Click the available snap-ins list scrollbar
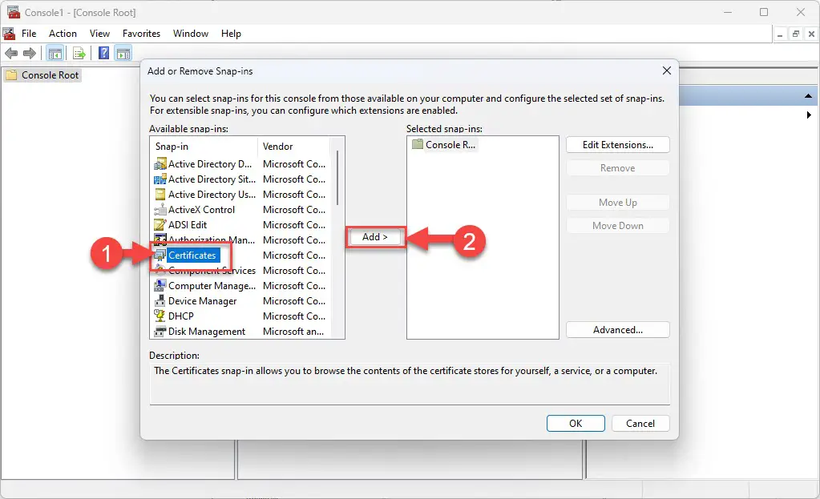820x499 pixels. pyautogui.click(x=339, y=178)
